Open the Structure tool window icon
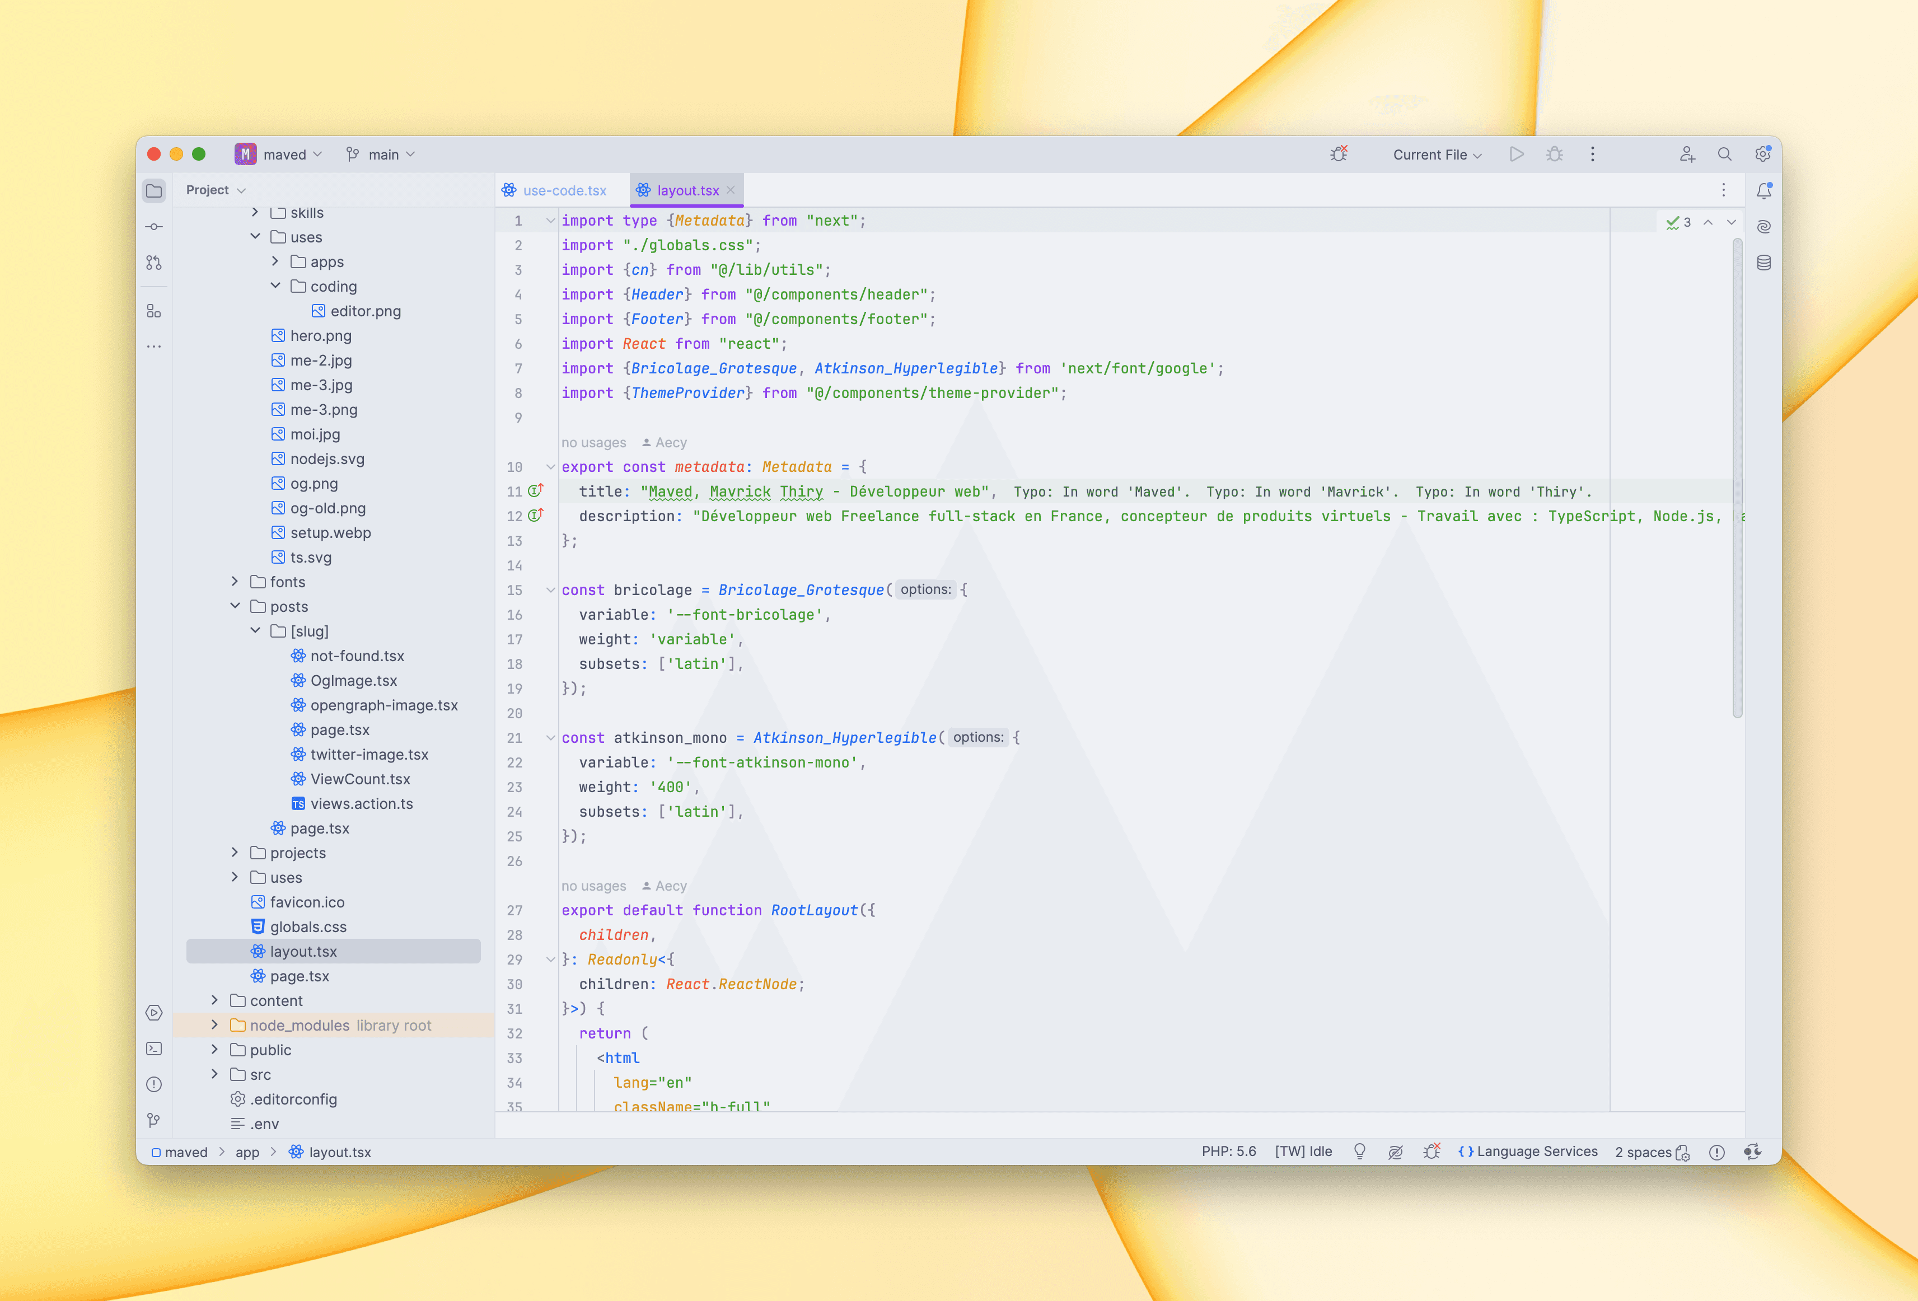This screenshot has width=1918, height=1301. coord(155,310)
